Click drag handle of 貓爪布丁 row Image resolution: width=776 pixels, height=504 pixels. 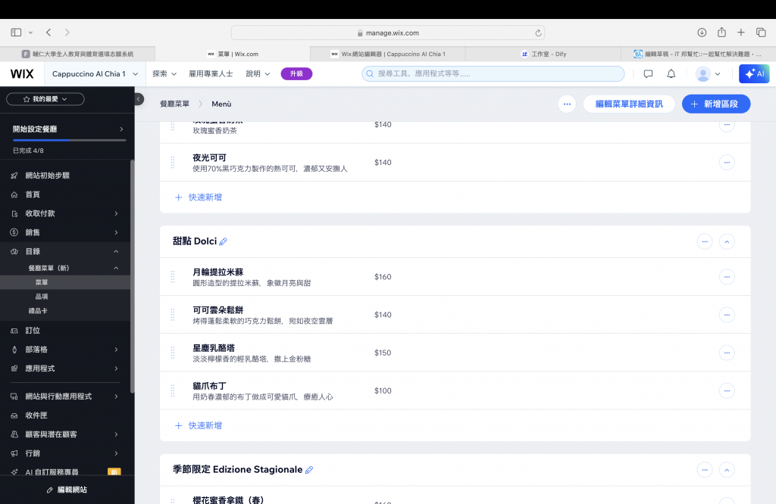pyautogui.click(x=173, y=390)
